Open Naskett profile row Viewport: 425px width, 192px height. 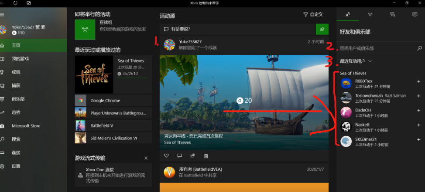(x=376, y=127)
